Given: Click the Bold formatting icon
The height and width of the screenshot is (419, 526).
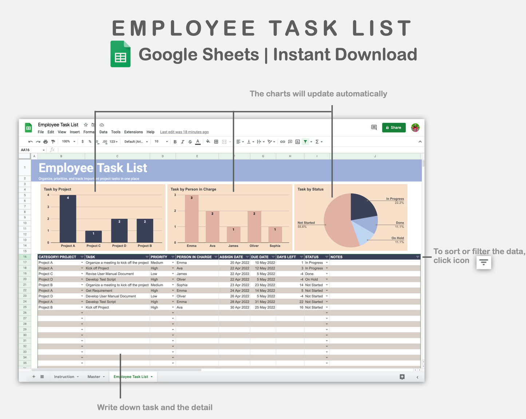Looking at the screenshot, I should click(175, 141).
